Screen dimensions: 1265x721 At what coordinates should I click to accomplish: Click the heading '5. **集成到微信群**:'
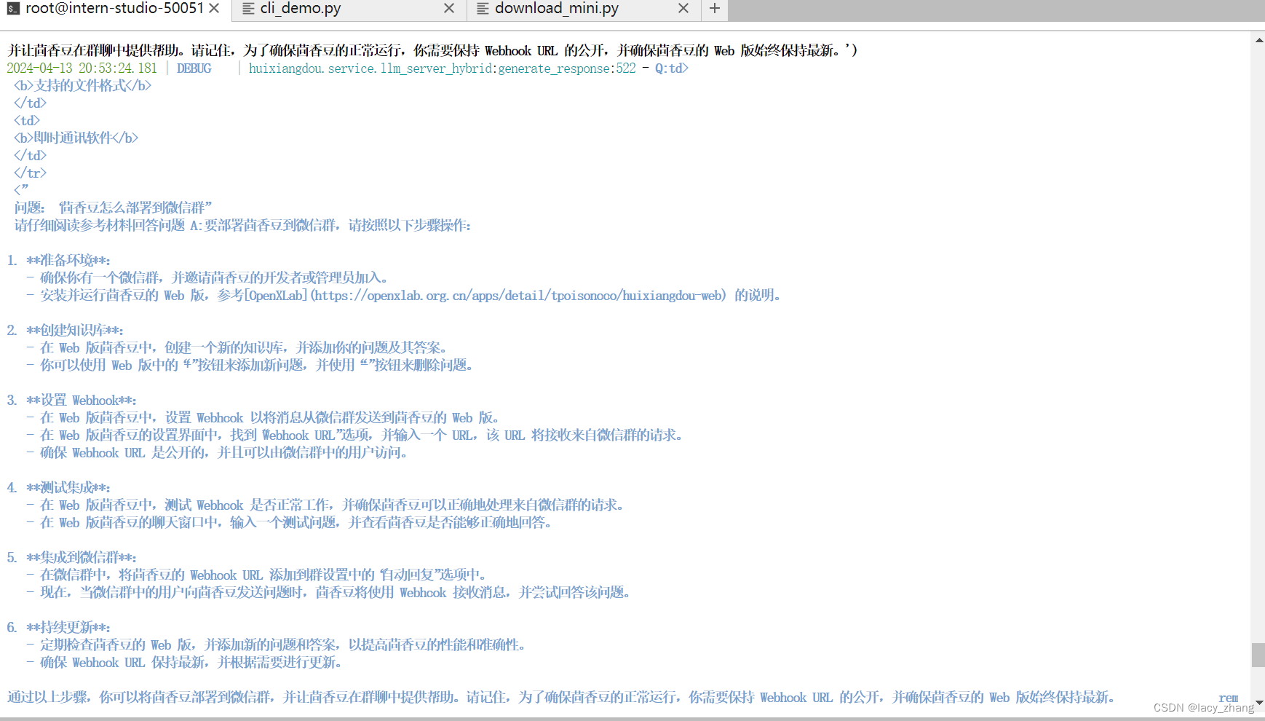[72, 558]
